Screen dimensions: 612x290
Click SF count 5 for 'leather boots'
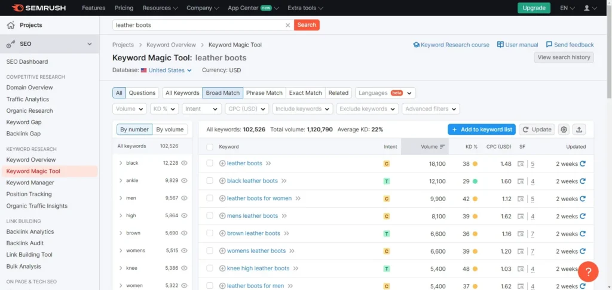533,163
